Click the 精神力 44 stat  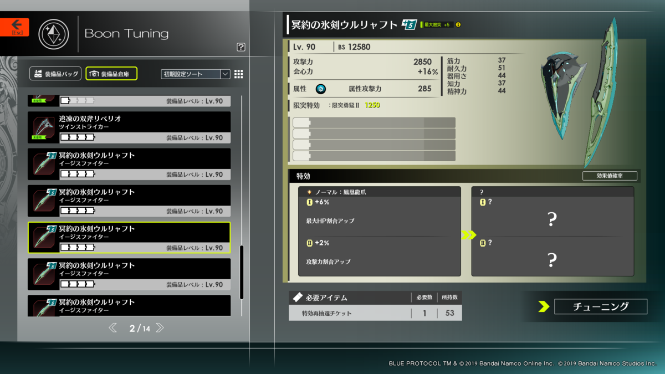[x=476, y=91]
